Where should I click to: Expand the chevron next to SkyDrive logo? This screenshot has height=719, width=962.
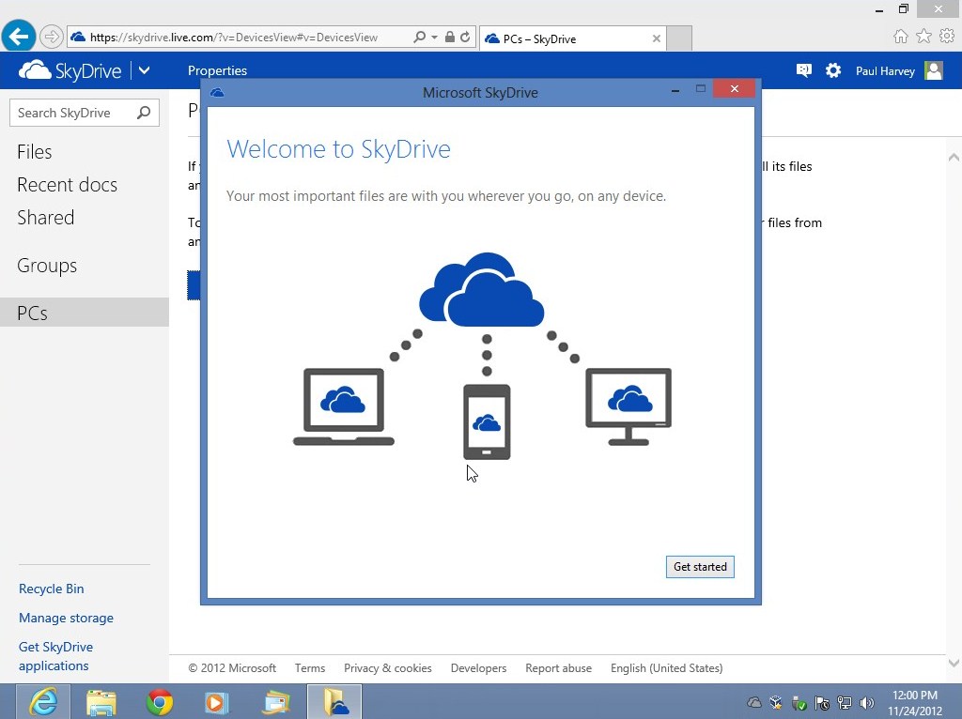pyautogui.click(x=144, y=70)
